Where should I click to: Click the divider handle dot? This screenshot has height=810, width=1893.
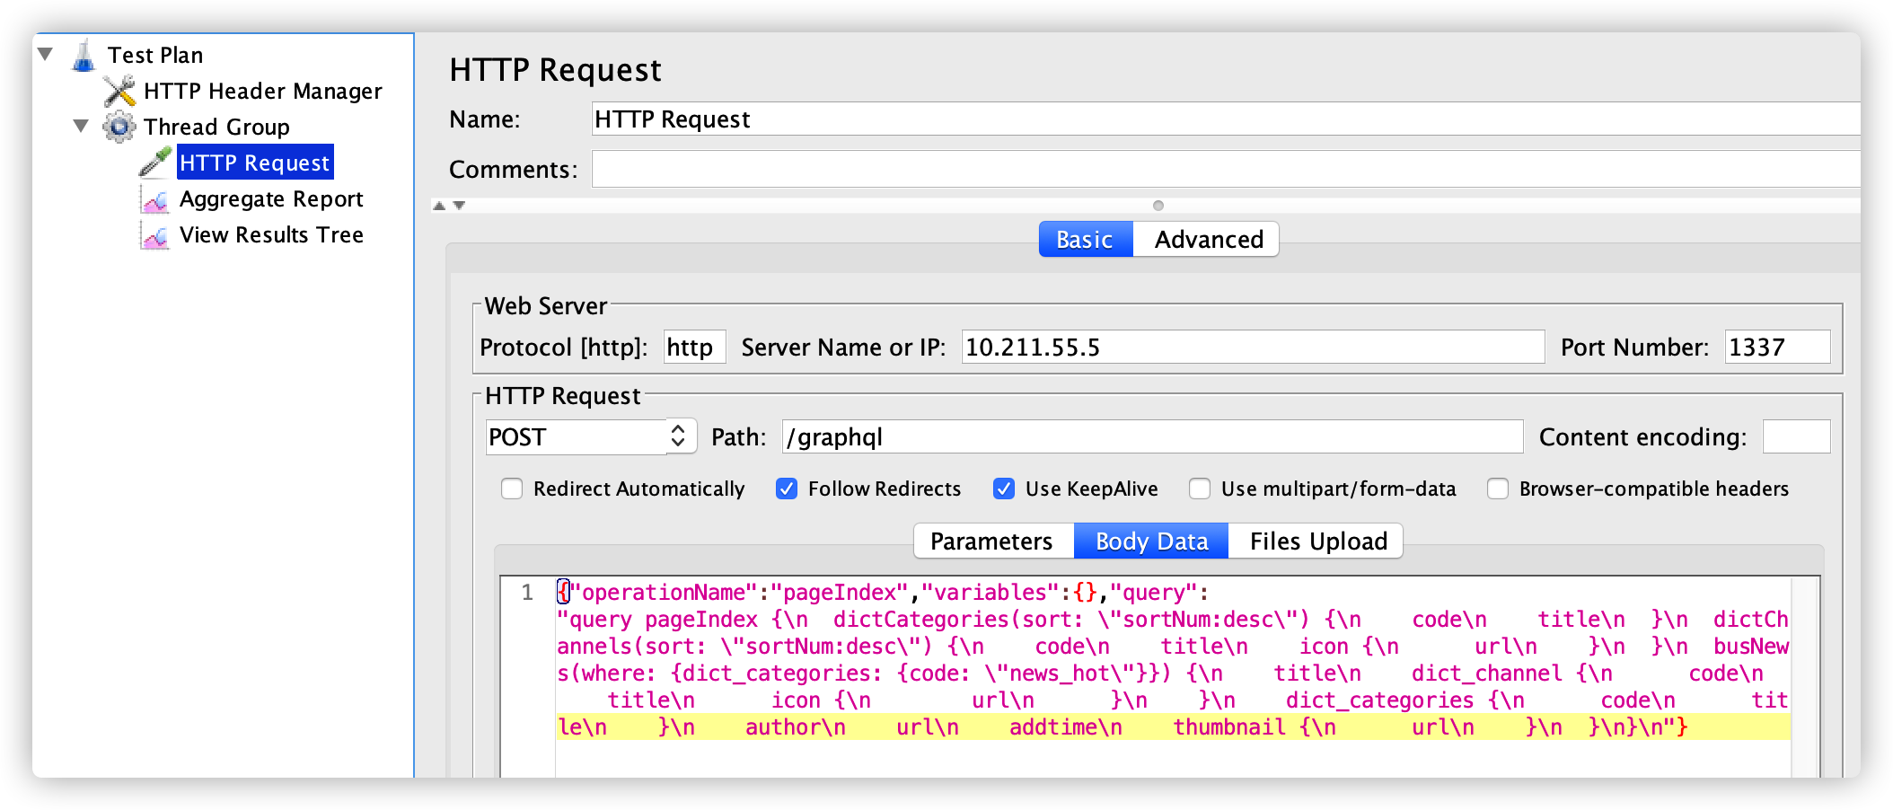(1158, 206)
